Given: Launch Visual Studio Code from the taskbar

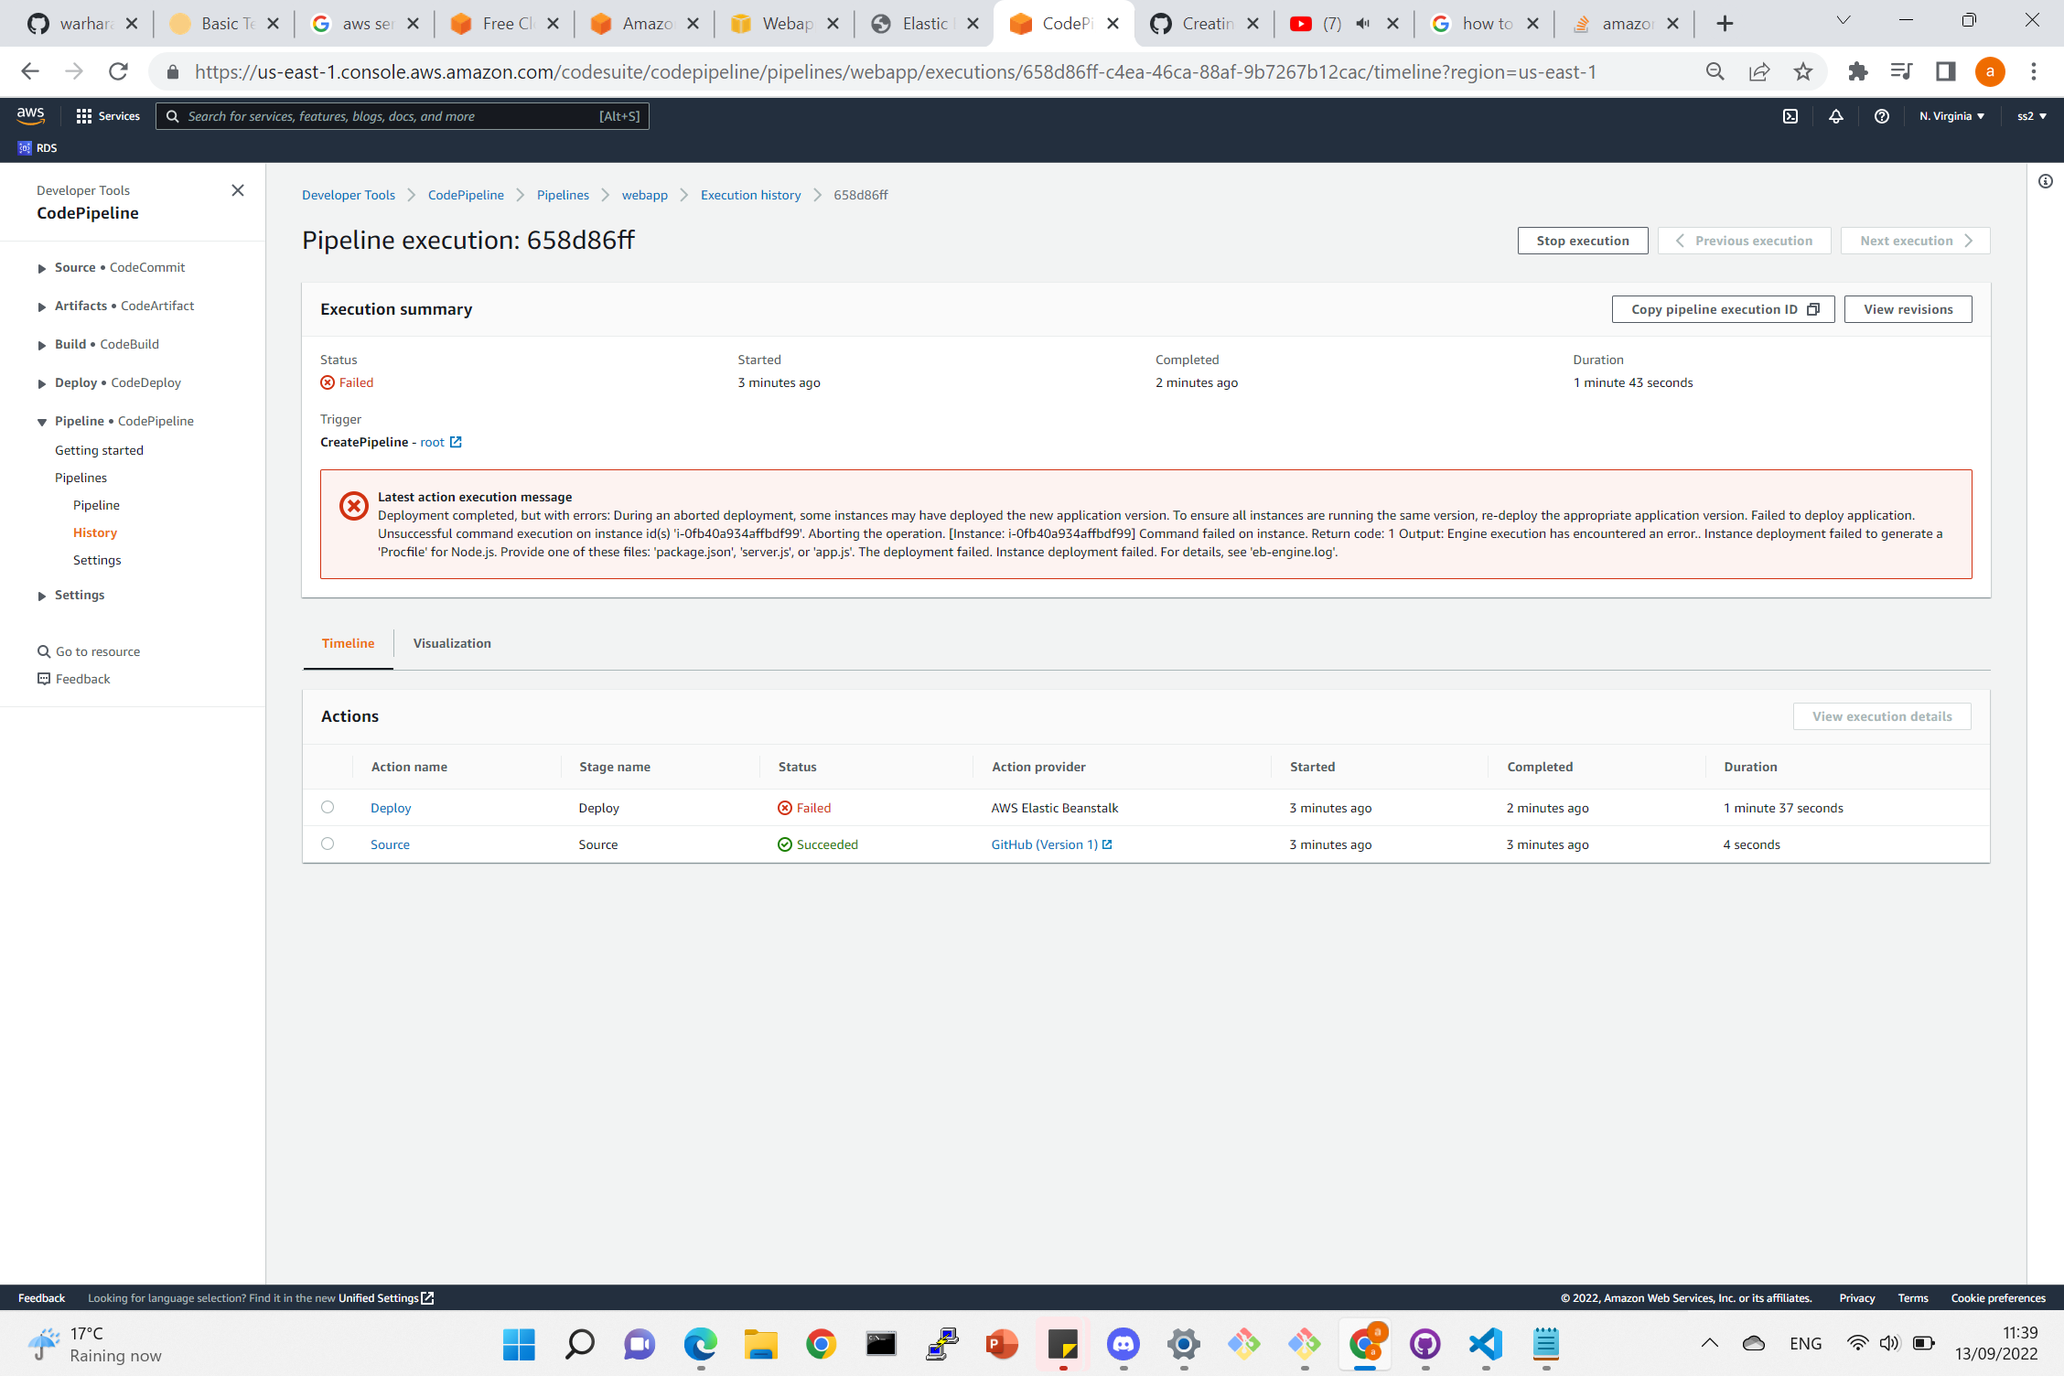Looking at the screenshot, I should [x=1485, y=1345].
